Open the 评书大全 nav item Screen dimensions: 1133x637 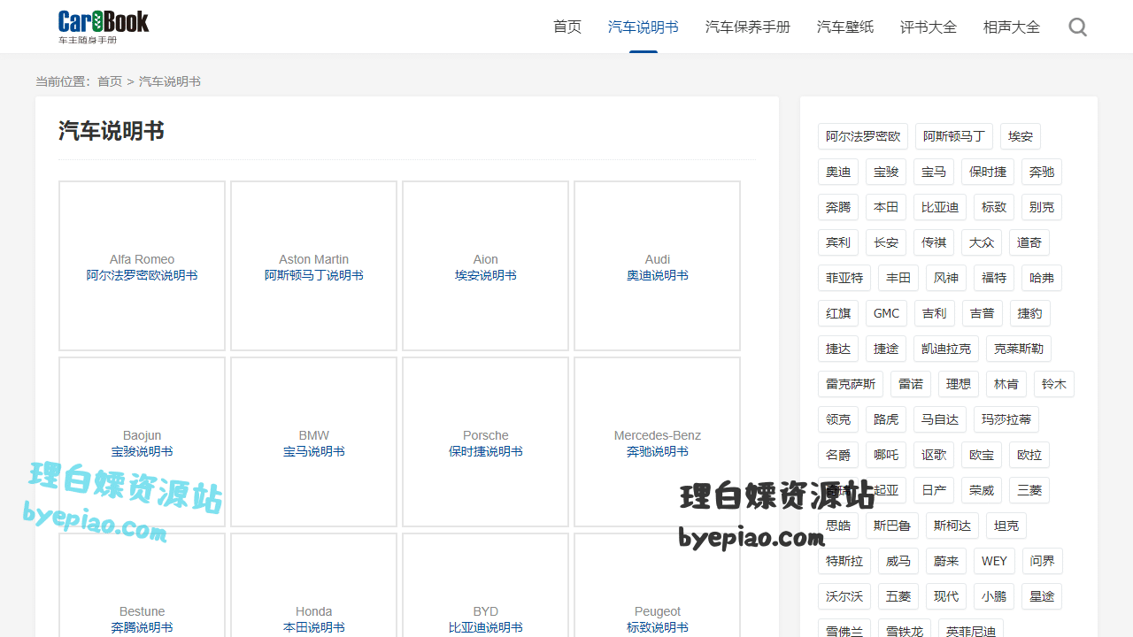929,27
